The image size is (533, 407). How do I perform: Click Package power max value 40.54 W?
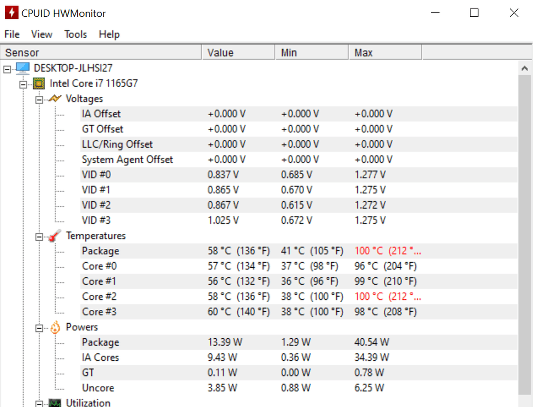pos(372,343)
